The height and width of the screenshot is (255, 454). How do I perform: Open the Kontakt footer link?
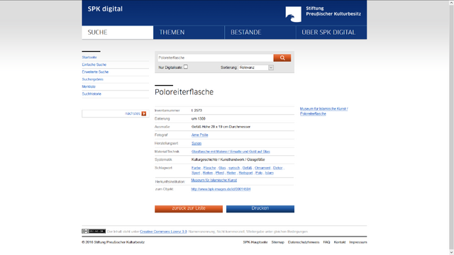pyautogui.click(x=340, y=242)
